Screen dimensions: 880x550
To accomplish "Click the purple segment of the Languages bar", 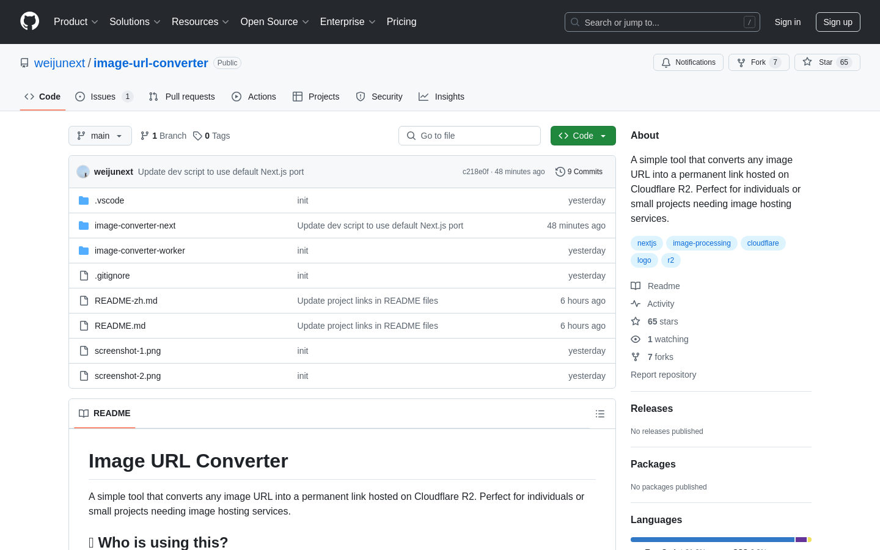I will (x=801, y=540).
